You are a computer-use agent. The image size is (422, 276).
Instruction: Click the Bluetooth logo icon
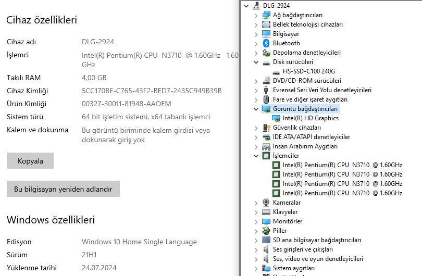[266, 43]
